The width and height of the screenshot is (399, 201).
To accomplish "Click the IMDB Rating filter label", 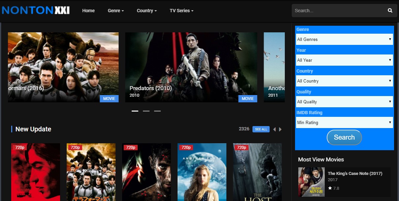I will click(x=309, y=113).
